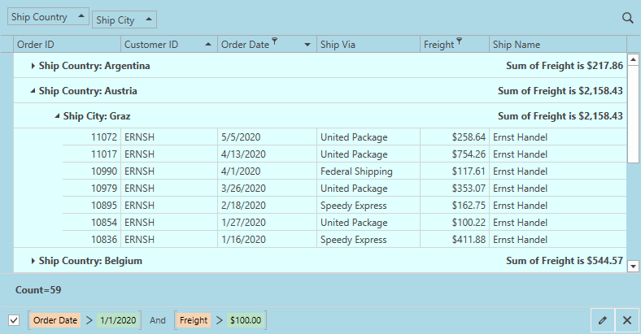Expand the Ship Country: Belgium group
Screen dimensions: 641x334
point(33,261)
